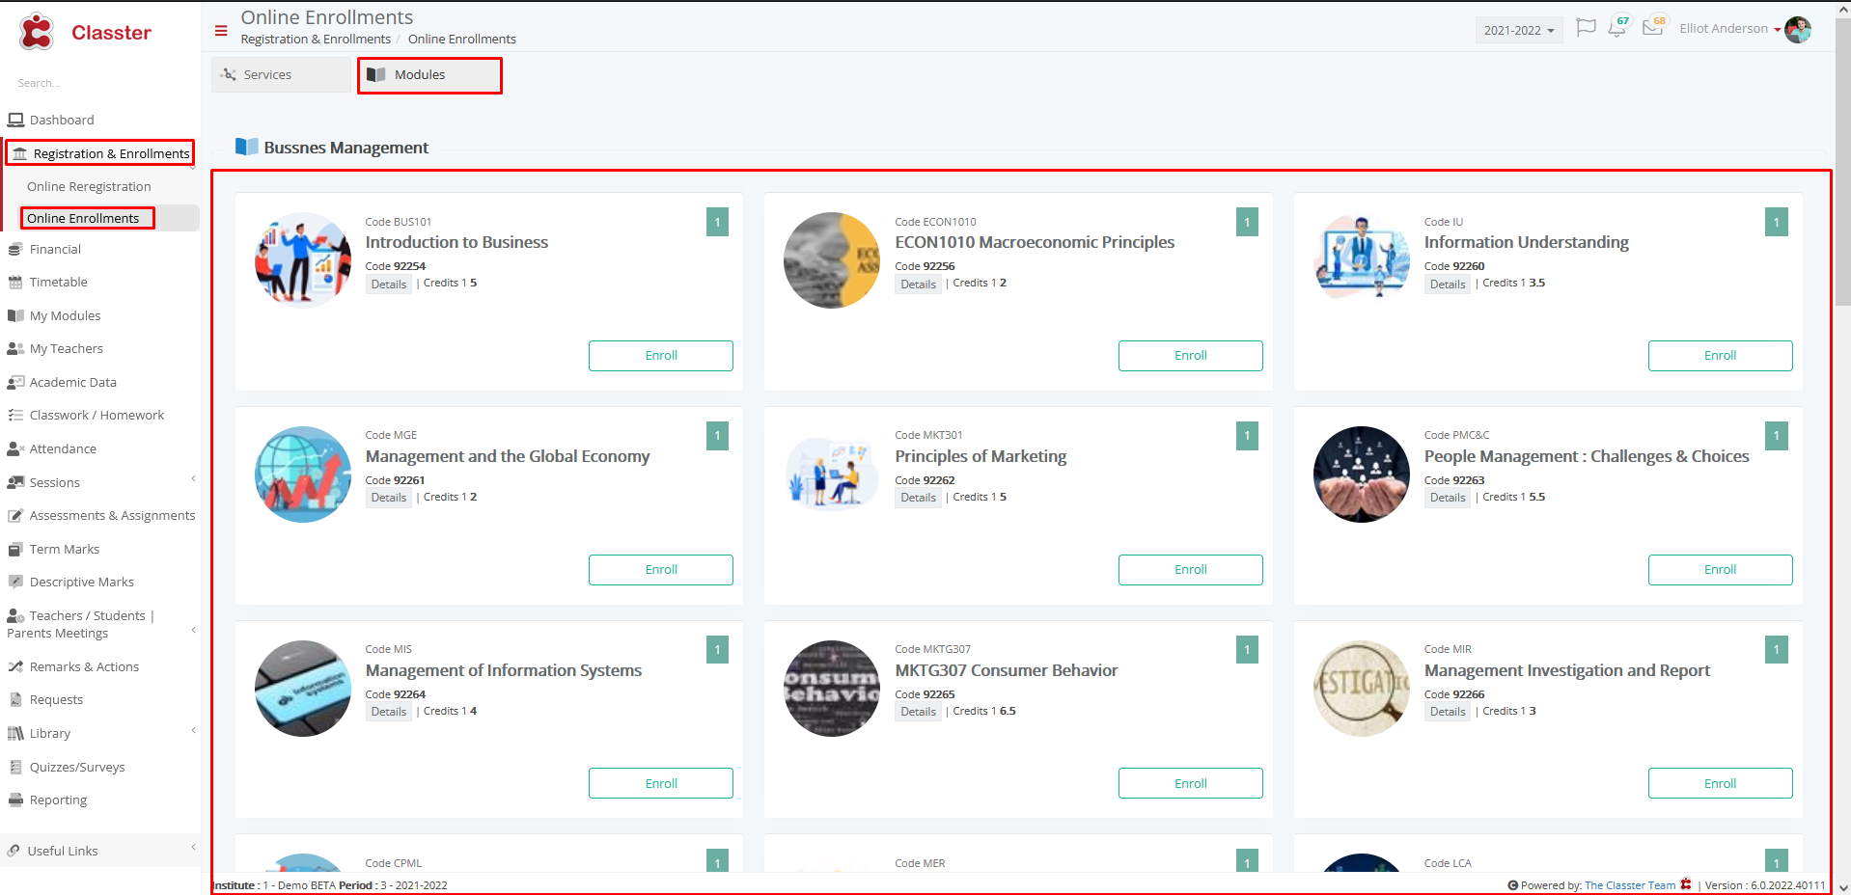Open Details for Principles of Marketing
This screenshot has height=895, width=1851.
pos(918,498)
